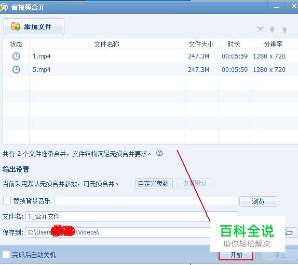Click the Add File (添加文件) button
Image resolution: width=298 pixels, height=265 pixels.
(34, 27)
